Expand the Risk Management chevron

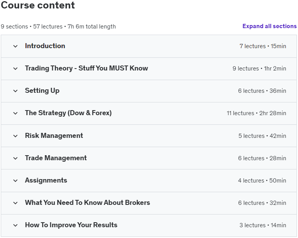pos(15,136)
